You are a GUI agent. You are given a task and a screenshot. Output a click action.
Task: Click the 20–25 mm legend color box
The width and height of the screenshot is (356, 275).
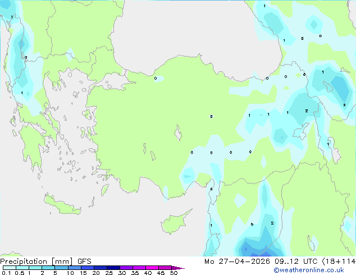click(x=101, y=268)
